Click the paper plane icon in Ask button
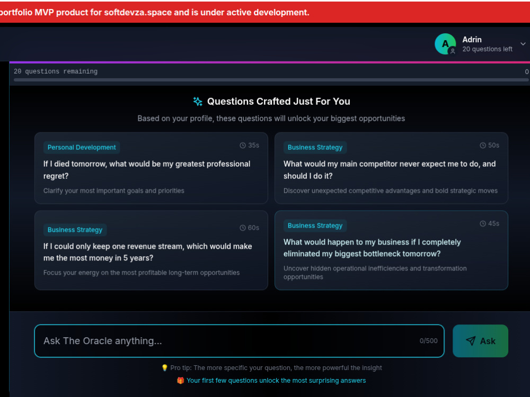Screen dimensions: 530x397 pyautogui.click(x=471, y=341)
